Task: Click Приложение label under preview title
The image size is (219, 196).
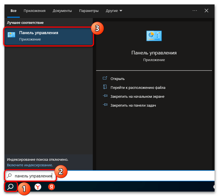Action: coord(154,60)
